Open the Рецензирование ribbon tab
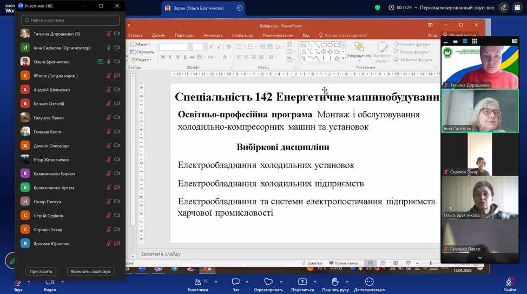This screenshot has width=527, height=294. point(277,35)
